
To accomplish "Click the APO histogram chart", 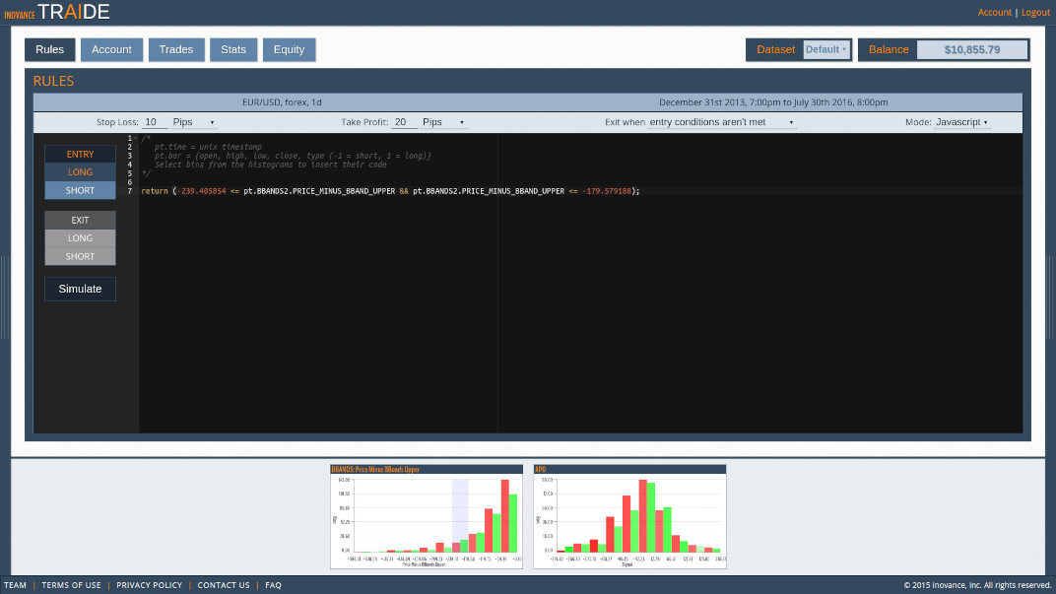I will pyautogui.click(x=629, y=514).
